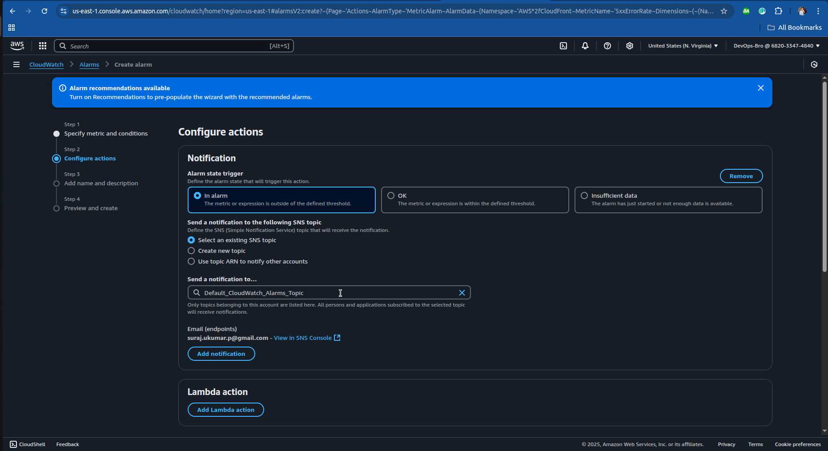This screenshot has width=828, height=451.
Task: Go to Step 1 Specify metric and conditions
Action: (106, 133)
